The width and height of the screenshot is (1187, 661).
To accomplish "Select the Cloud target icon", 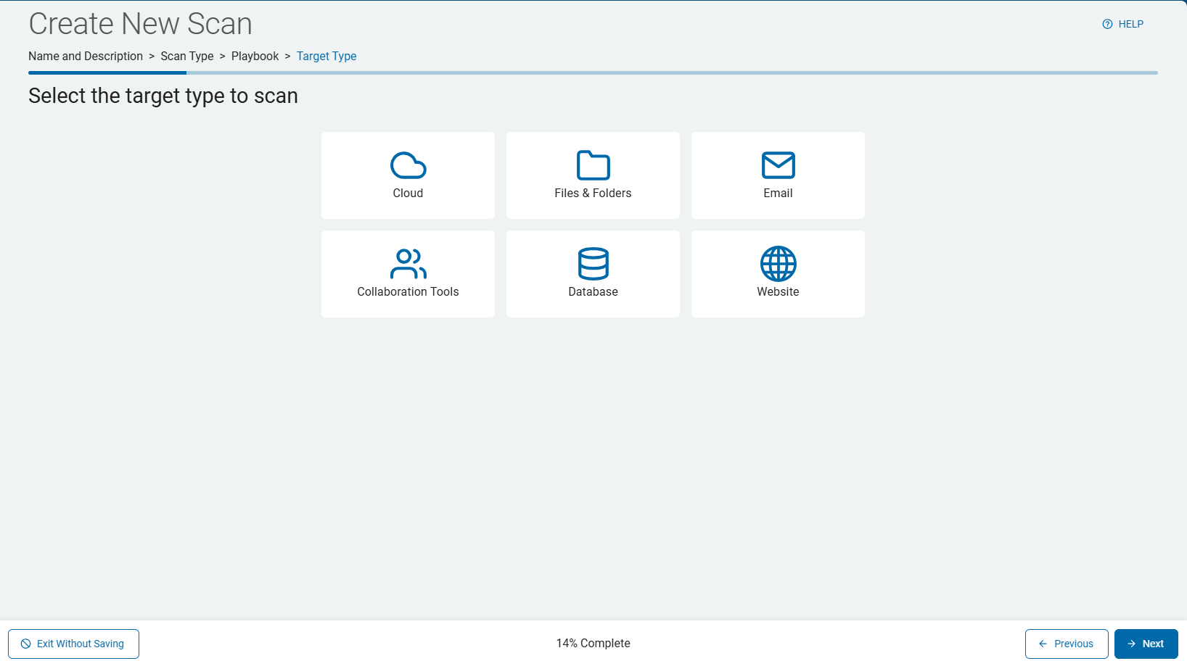I will tap(408, 165).
